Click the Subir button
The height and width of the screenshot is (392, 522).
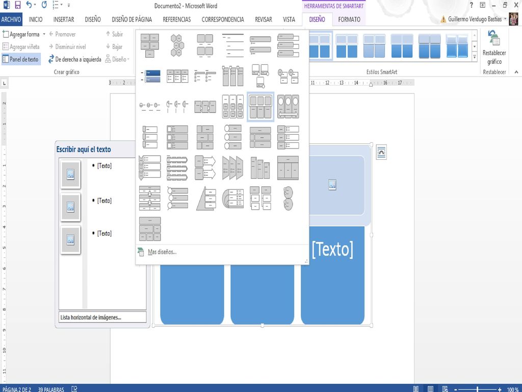pyautogui.click(x=115, y=34)
